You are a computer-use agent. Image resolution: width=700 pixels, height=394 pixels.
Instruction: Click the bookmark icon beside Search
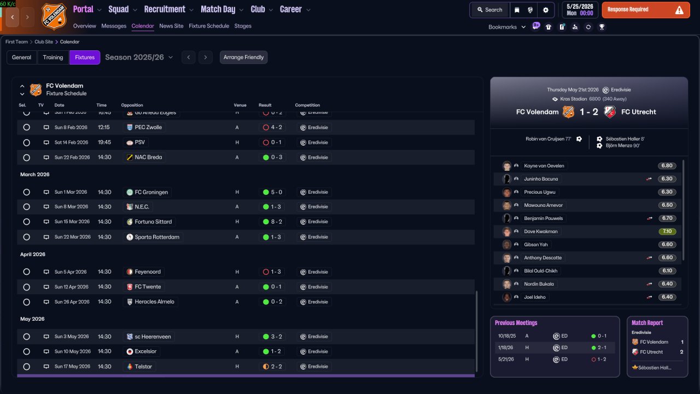pyautogui.click(x=517, y=10)
